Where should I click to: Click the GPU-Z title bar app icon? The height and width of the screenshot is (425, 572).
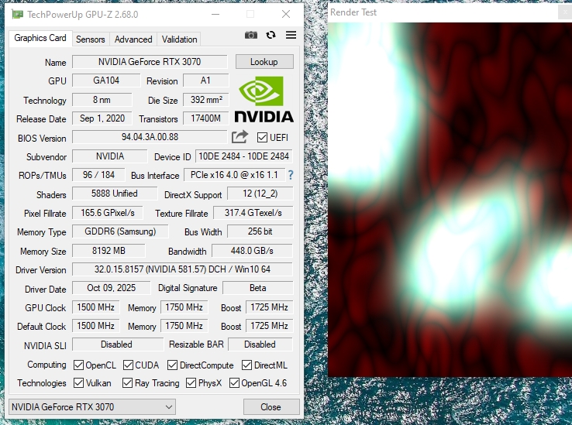17,14
